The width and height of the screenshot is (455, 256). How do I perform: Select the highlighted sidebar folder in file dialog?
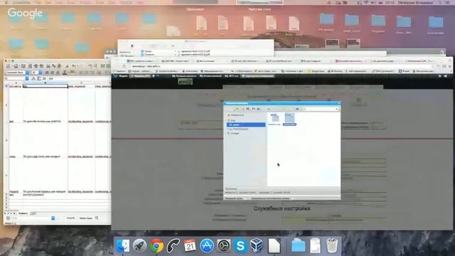246,125
